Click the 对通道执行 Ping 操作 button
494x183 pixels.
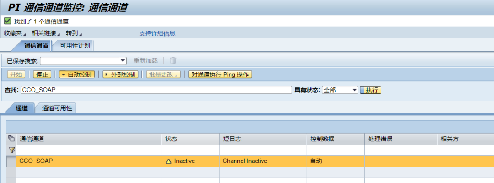pos(220,75)
